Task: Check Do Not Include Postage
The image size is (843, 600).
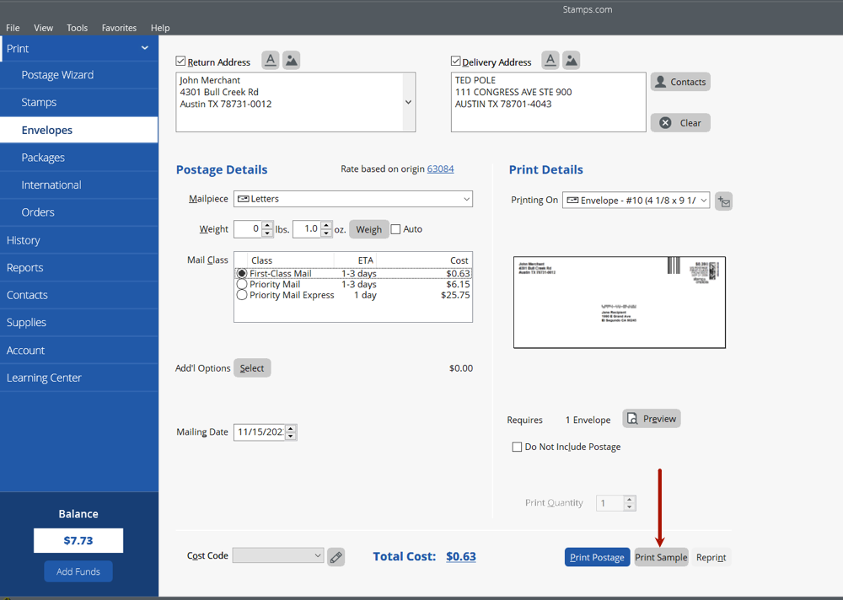Action: pos(517,447)
